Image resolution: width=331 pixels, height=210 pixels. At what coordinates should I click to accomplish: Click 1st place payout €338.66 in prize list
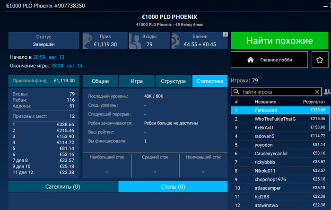click(65, 124)
